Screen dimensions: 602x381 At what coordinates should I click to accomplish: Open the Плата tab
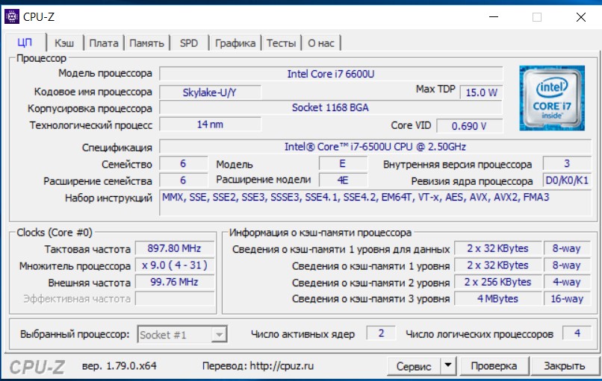point(104,43)
